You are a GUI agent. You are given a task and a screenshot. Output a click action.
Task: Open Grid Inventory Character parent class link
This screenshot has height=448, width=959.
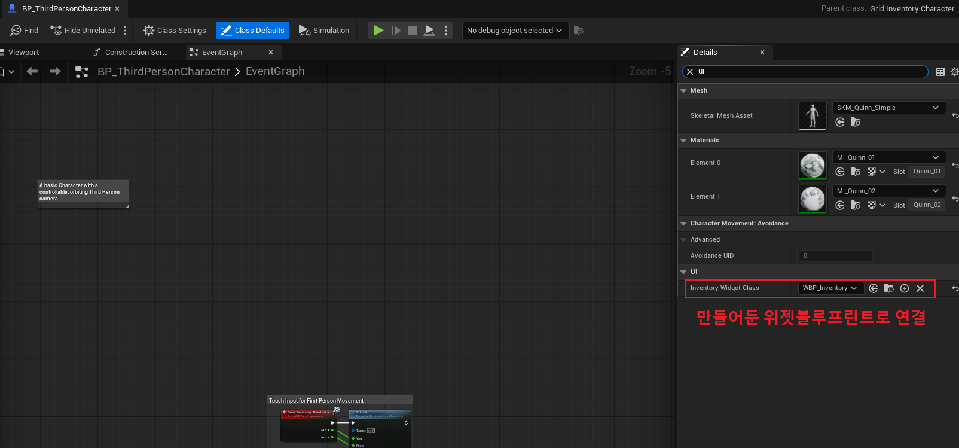click(x=912, y=8)
